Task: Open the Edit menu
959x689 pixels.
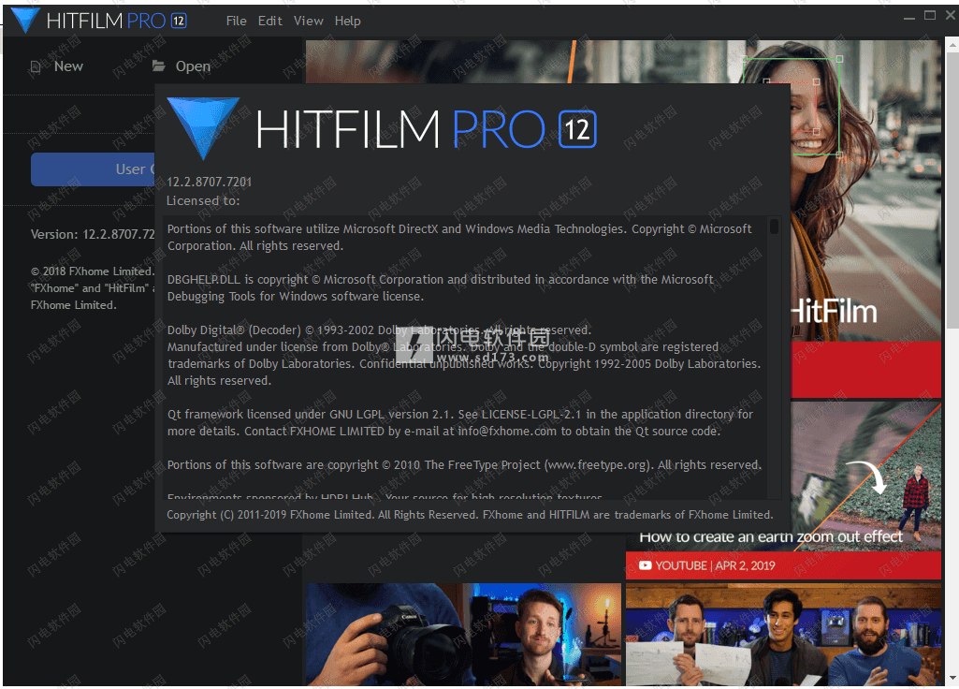Action: [x=269, y=21]
